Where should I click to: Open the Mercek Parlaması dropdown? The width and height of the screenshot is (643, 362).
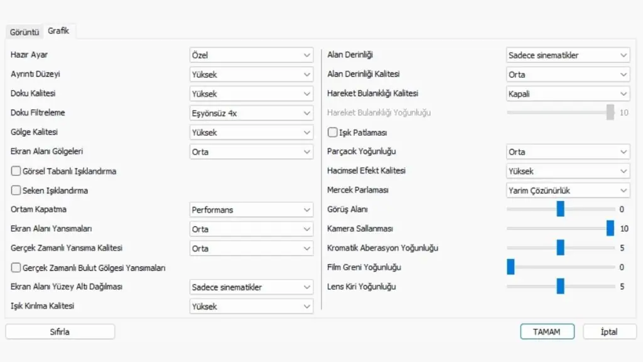568,190
